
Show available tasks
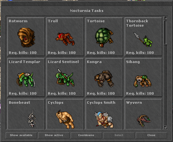(x=21, y=135)
